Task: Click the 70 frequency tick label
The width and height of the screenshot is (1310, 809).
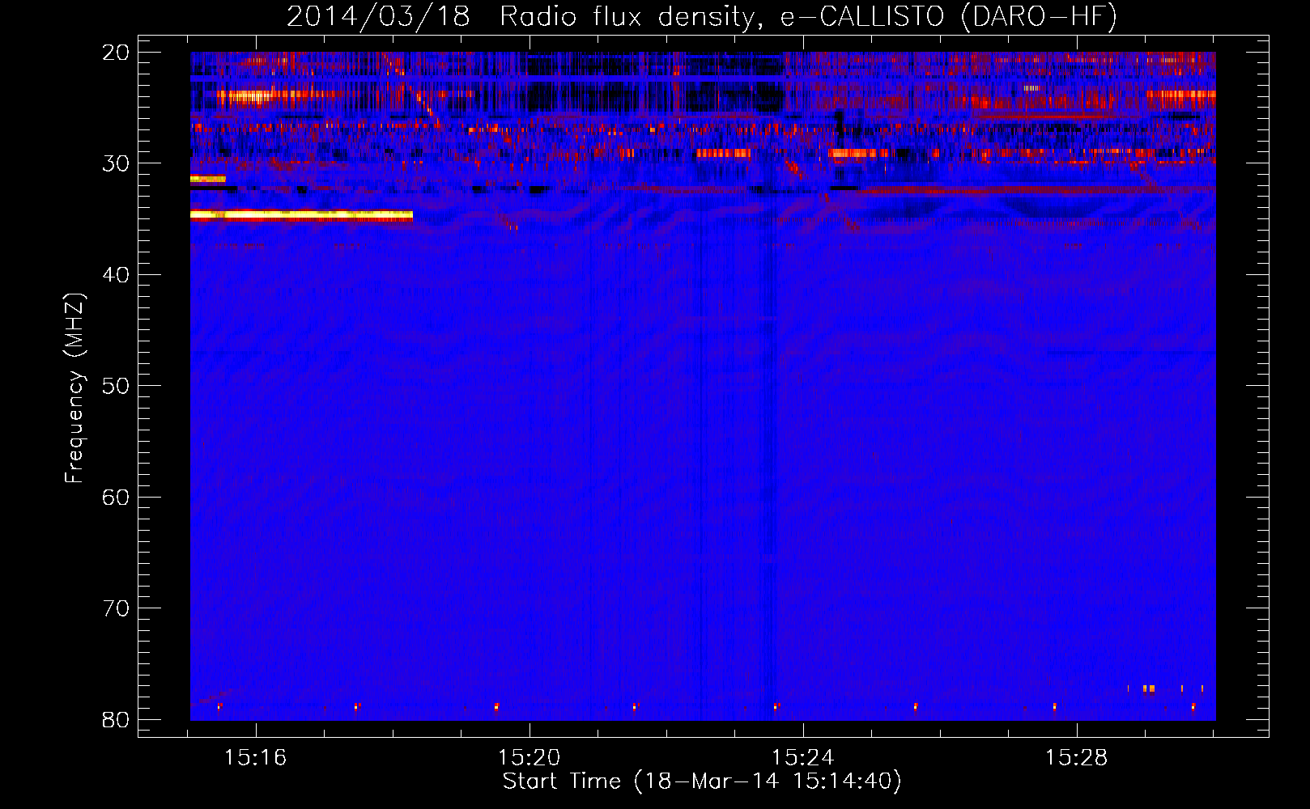Action: (116, 608)
